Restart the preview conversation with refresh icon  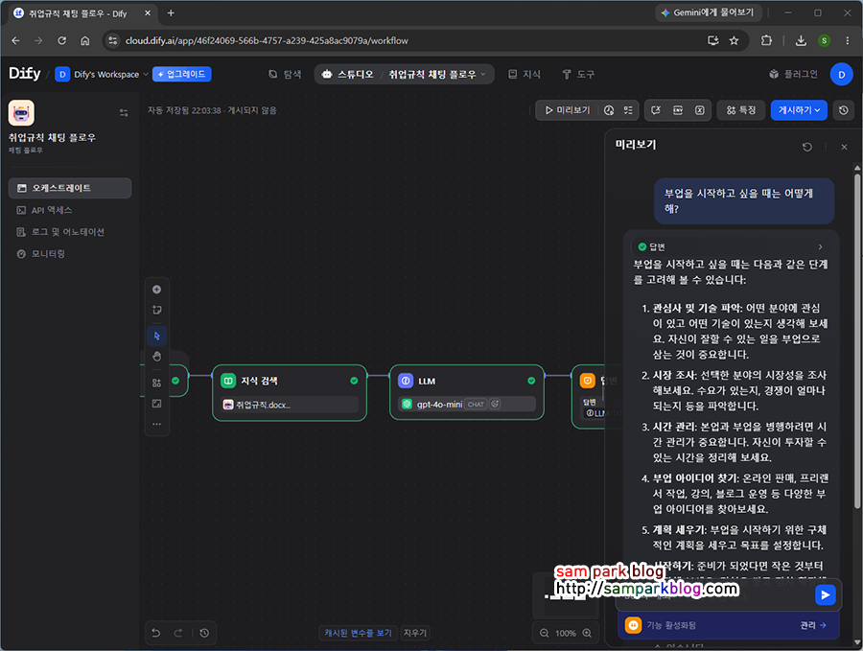(x=806, y=147)
